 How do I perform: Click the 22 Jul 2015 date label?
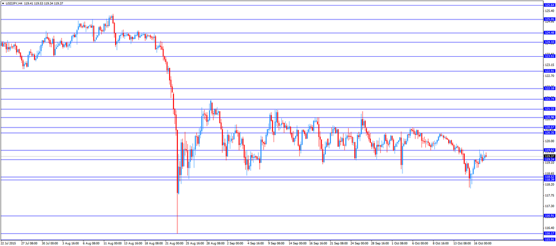7,244
